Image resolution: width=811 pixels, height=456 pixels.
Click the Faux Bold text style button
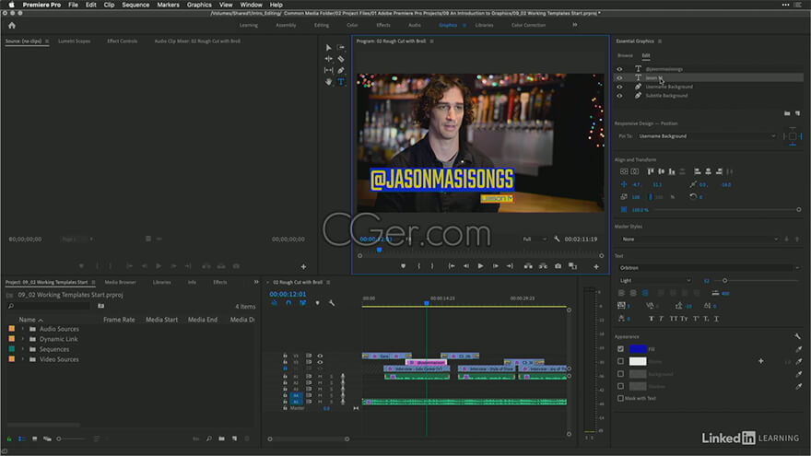[x=652, y=319]
